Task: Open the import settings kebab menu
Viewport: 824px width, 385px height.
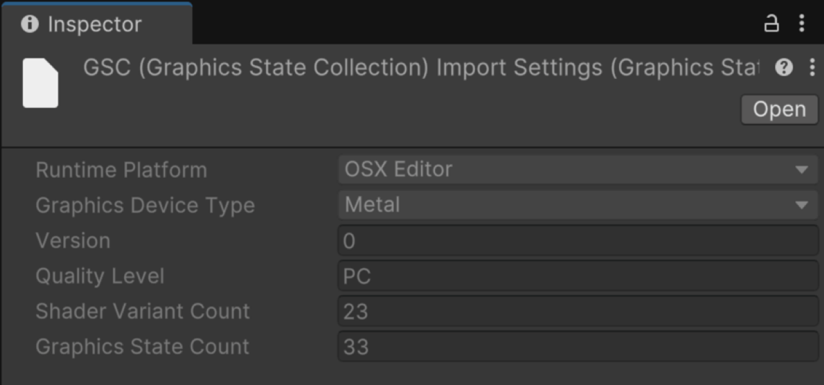Action: click(812, 67)
